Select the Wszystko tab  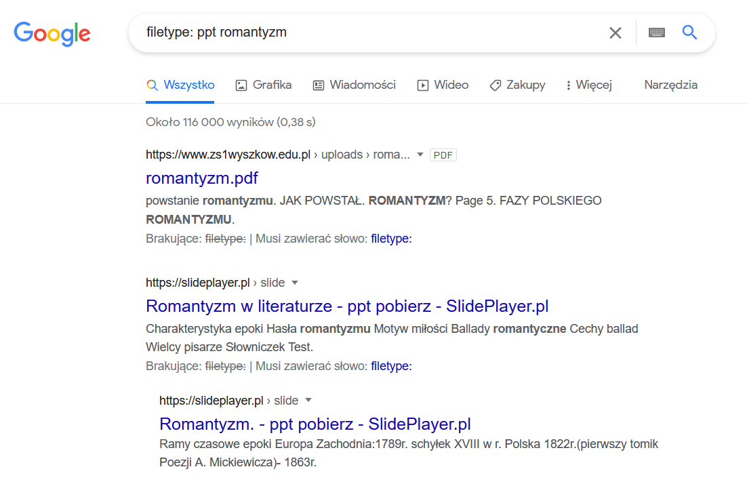pyautogui.click(x=180, y=85)
